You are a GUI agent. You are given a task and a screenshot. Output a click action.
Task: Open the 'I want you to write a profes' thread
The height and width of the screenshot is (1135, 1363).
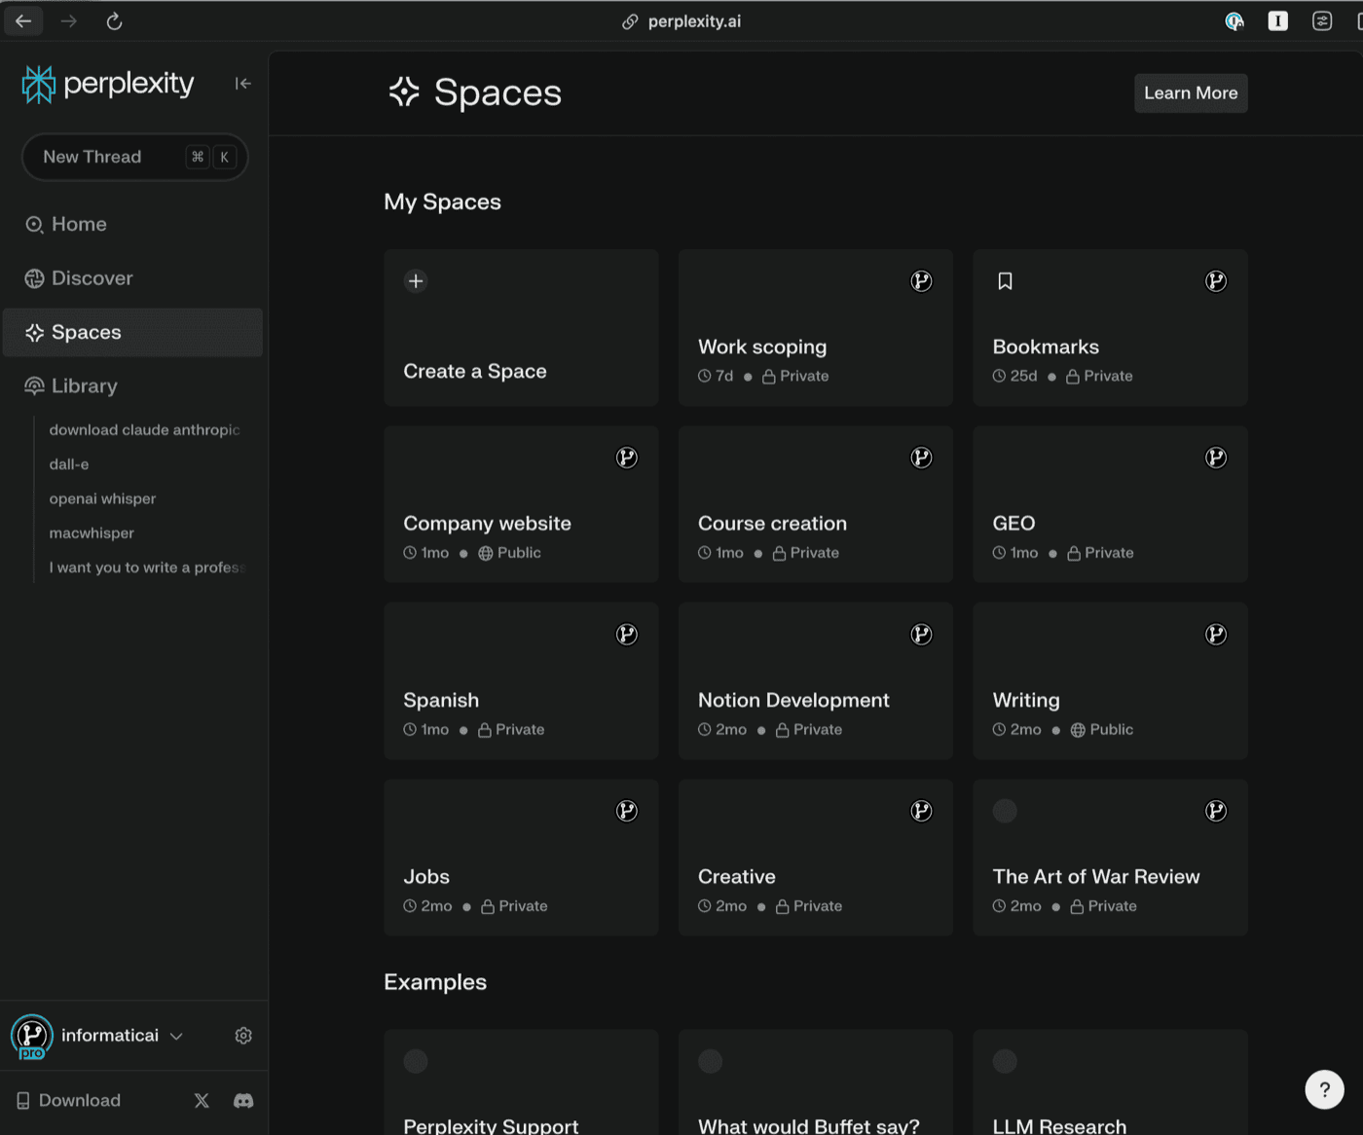[x=147, y=567]
